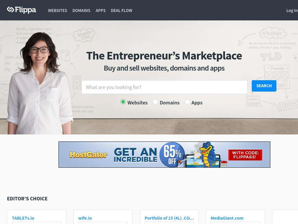
Task: Click the 65% off badge in banner
Action: [172, 155]
